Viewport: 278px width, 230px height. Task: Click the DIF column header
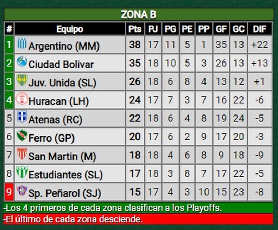coord(260,29)
